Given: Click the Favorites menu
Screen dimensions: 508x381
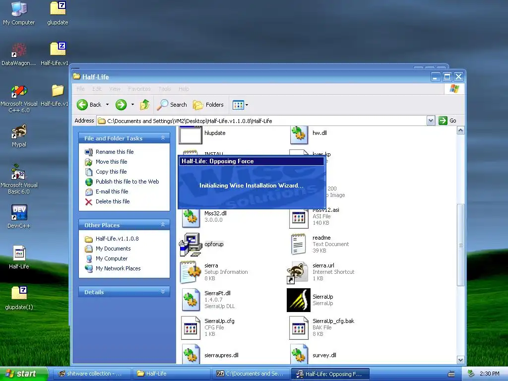Looking at the screenshot, I should coord(139,89).
